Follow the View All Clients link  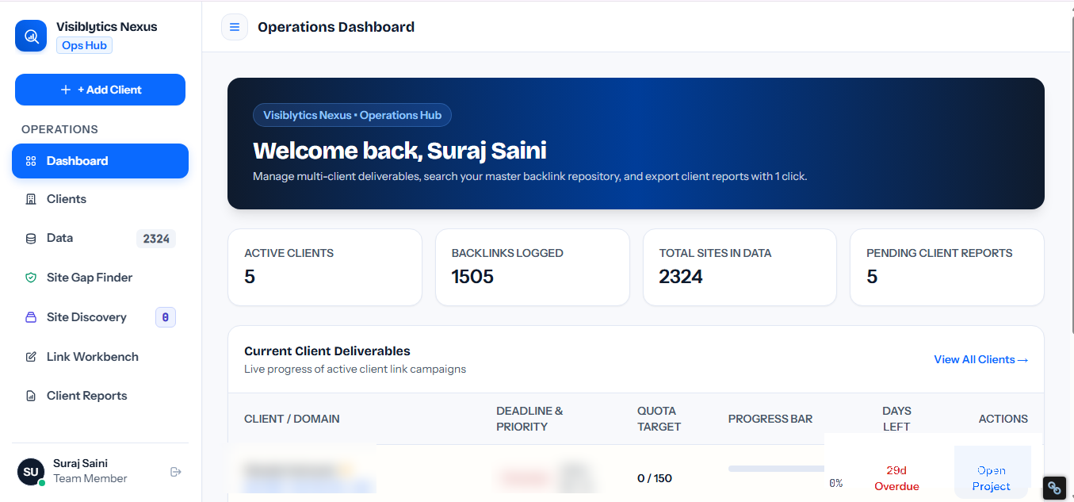980,359
